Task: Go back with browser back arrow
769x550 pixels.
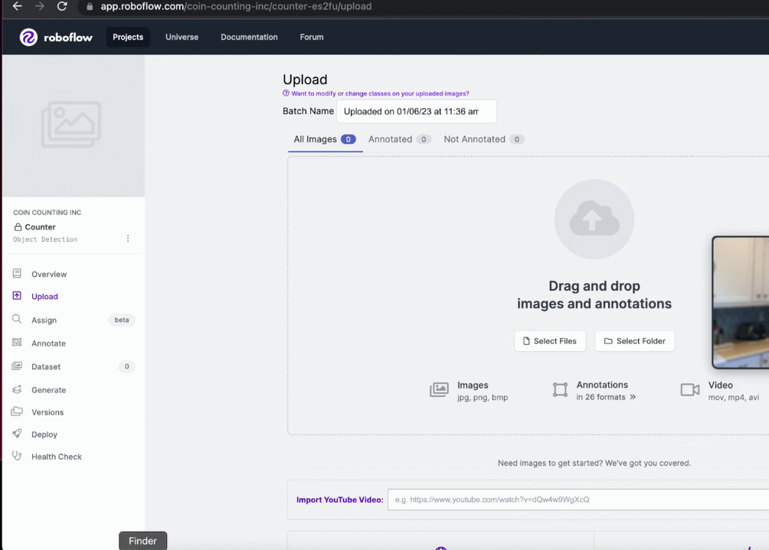Action: point(17,6)
